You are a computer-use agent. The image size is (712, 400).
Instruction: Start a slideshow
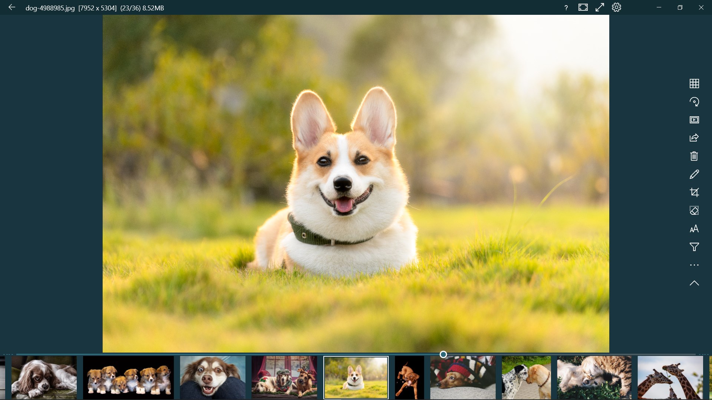click(695, 120)
